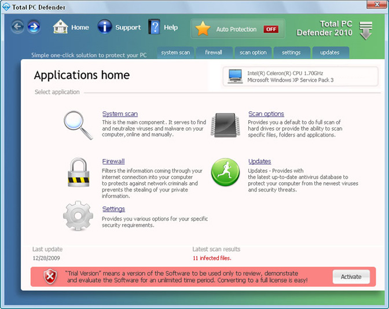The image size is (389, 309).
Task: Click the 'Latest scan results' label
Action: pos(216,249)
